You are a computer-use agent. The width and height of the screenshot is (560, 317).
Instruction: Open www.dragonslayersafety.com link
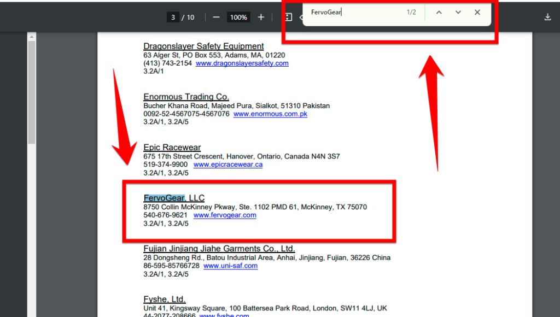tap(242, 63)
